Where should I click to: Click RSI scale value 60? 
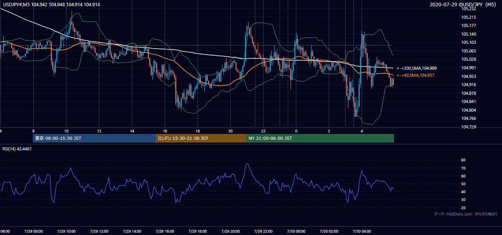(x=463, y=176)
